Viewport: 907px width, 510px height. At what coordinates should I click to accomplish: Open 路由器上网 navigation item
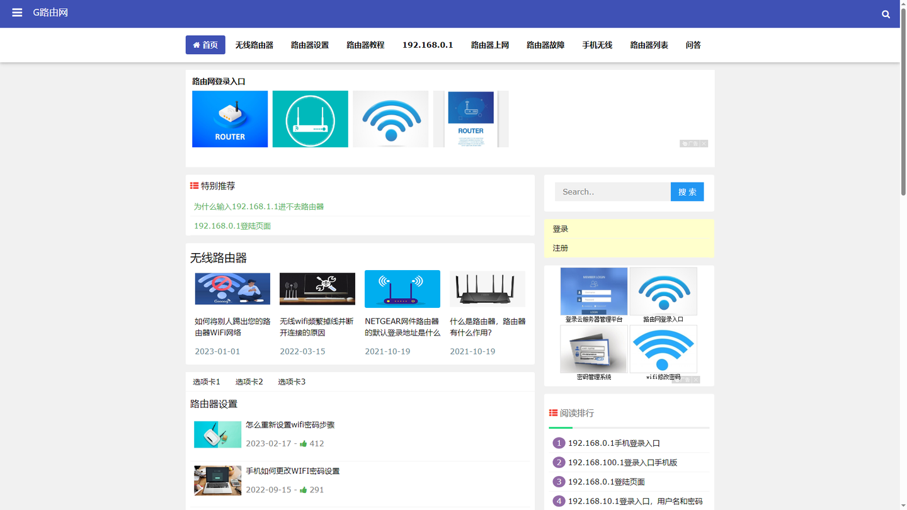[x=490, y=45]
